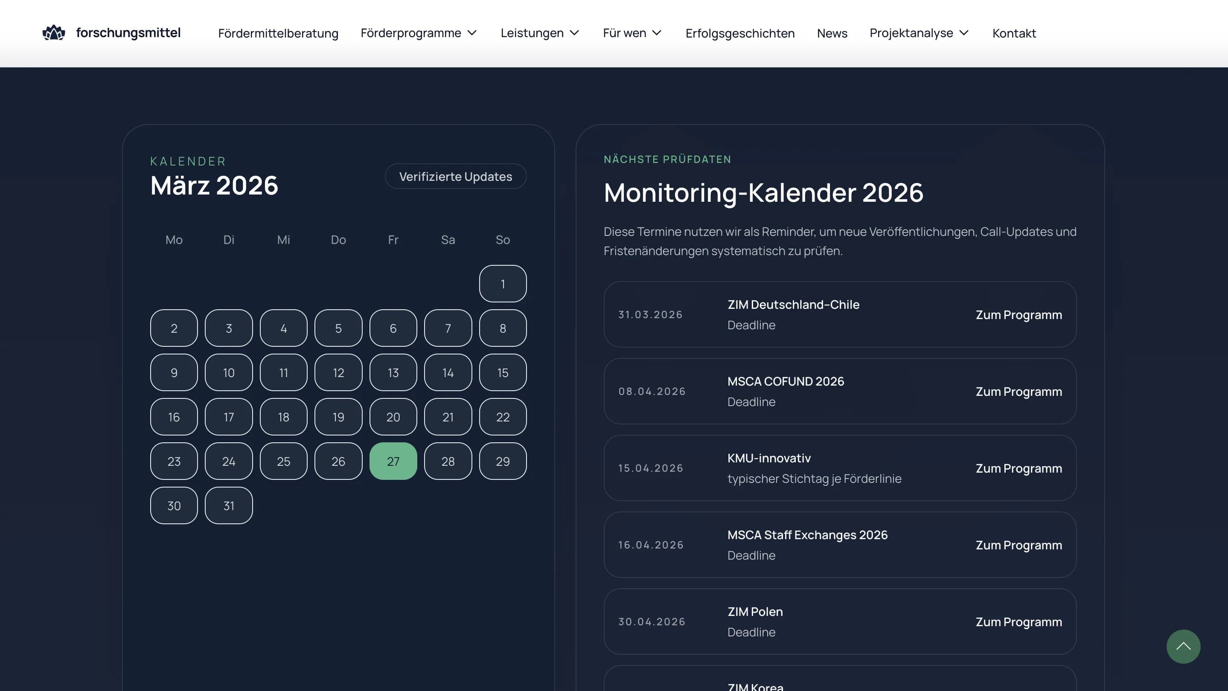
Task: Pick day 1 in the Sunday column
Action: coord(503,284)
